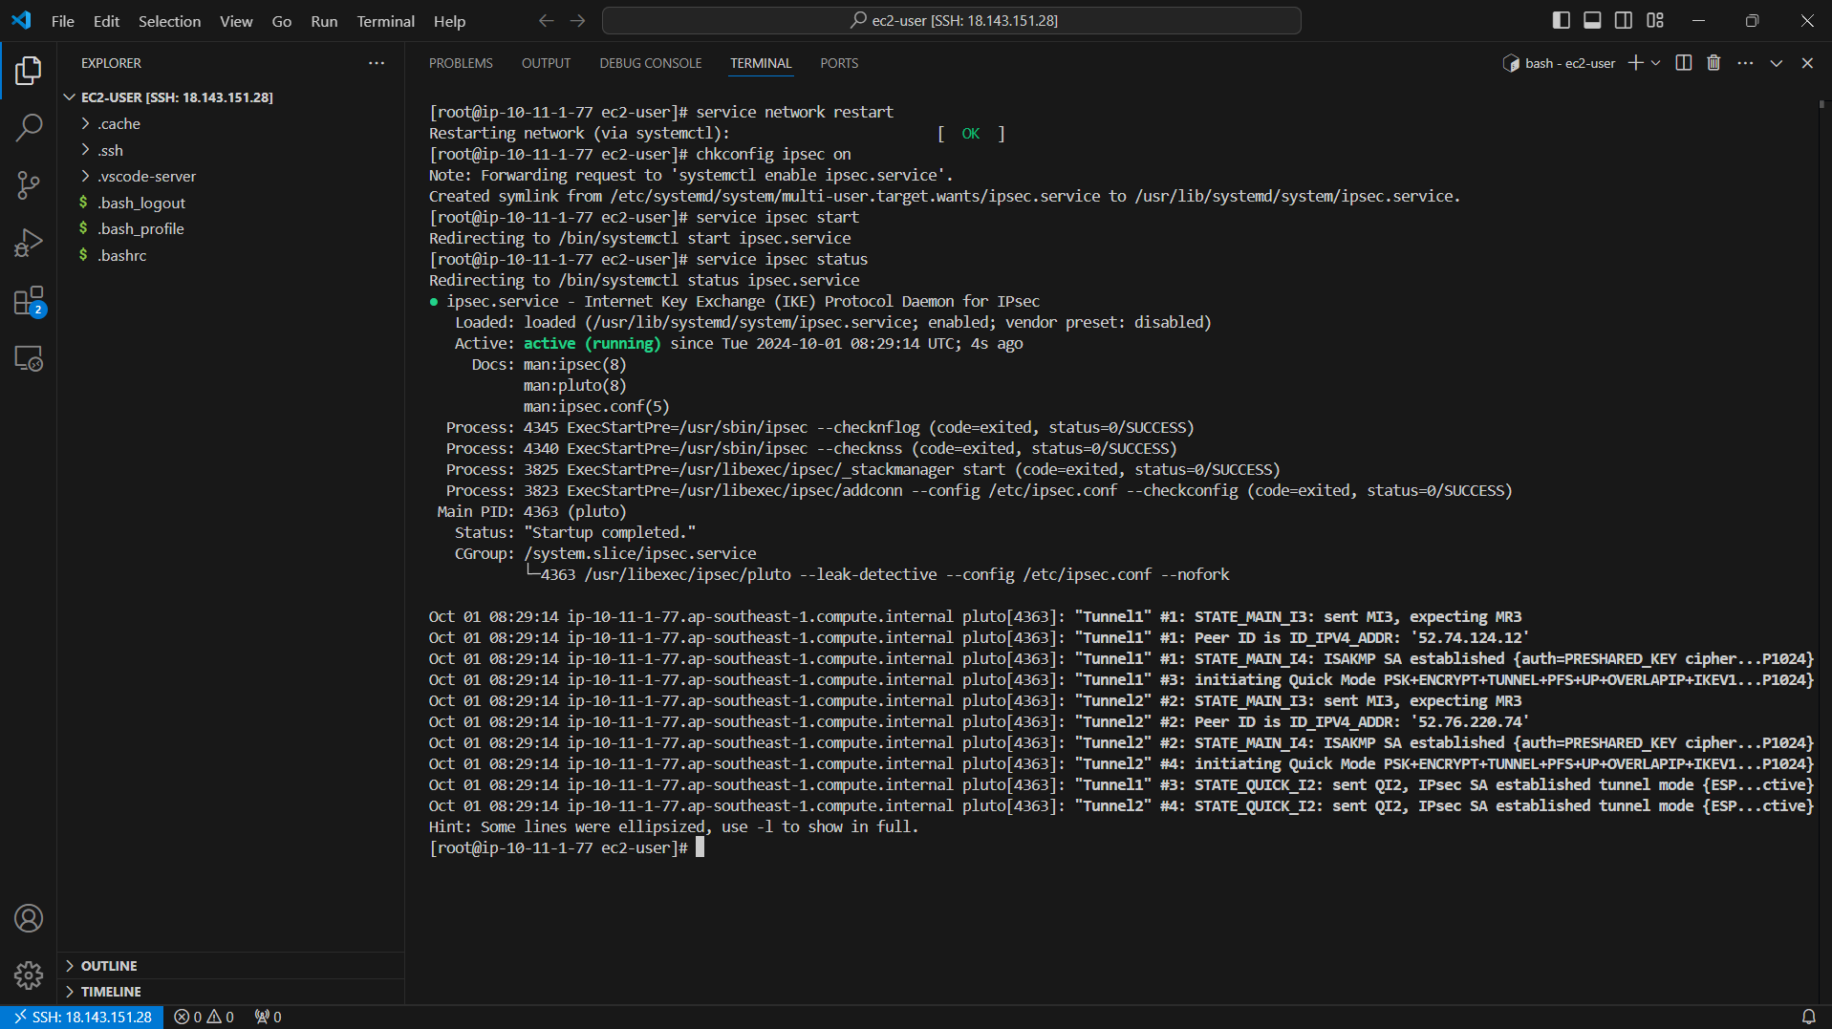Switch to the PROBLEMS tab
This screenshot has height=1029, width=1832.
(461, 63)
